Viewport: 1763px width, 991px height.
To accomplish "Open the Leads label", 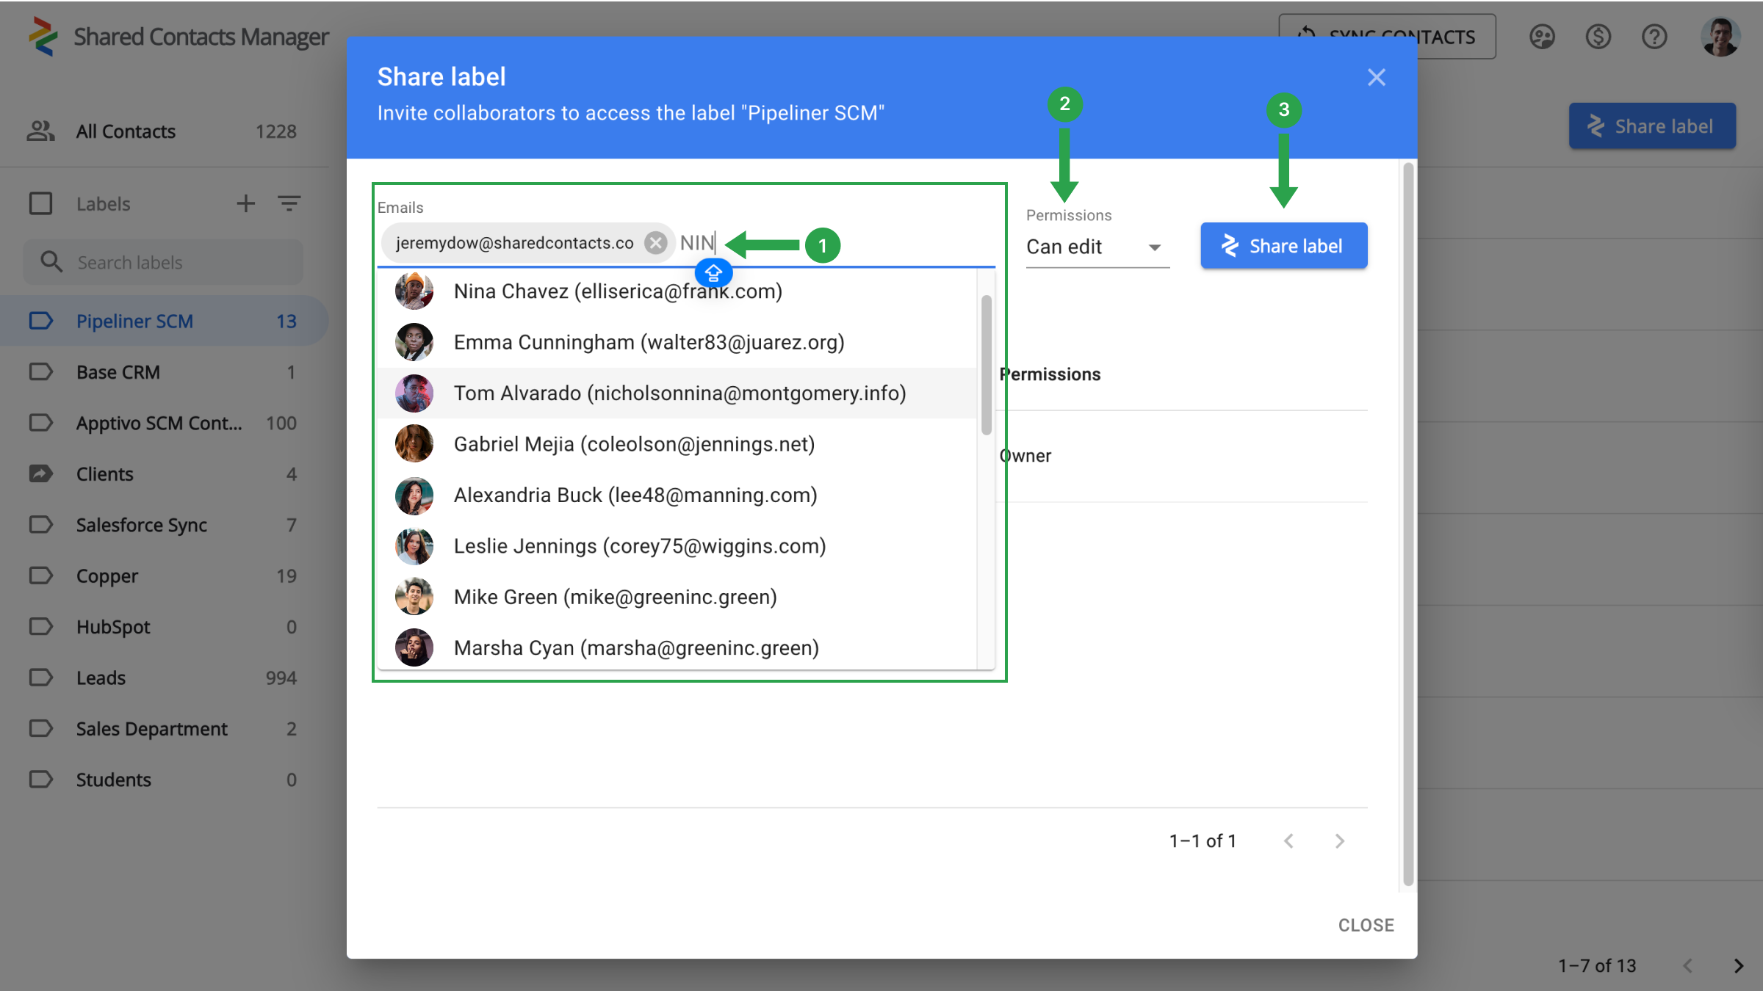I will tap(163, 677).
